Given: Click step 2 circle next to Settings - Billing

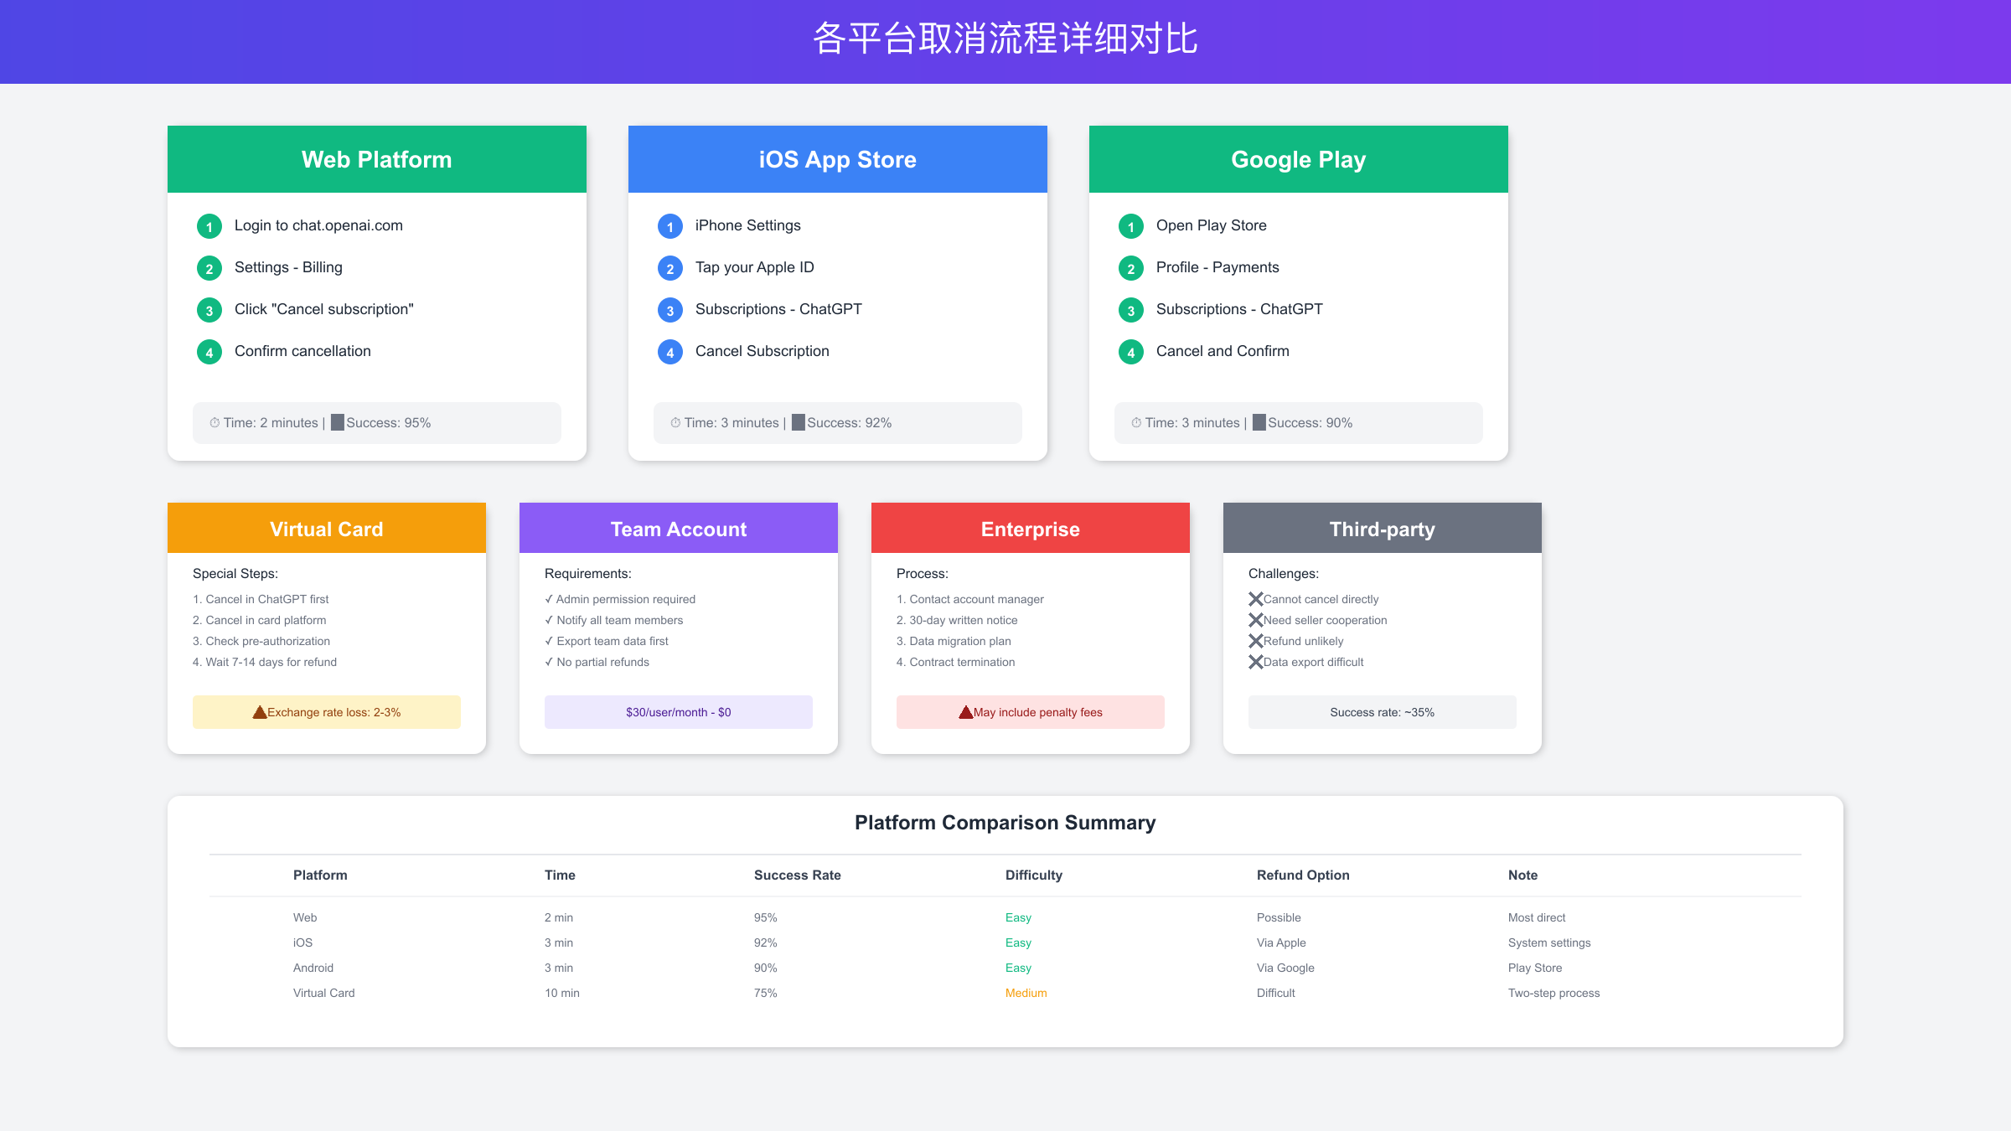Looking at the screenshot, I should coord(209,268).
